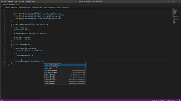This screenshot has width=181, height=101.
Task: Click SteeringWheels backRightWheelCollider call line
Action: 38,19
